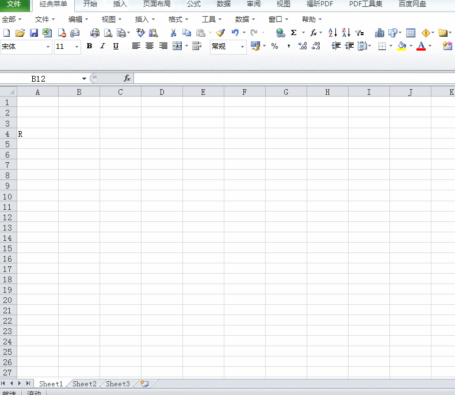
Task: Run spelling check with the ABC checkmark icon
Action: [140, 33]
